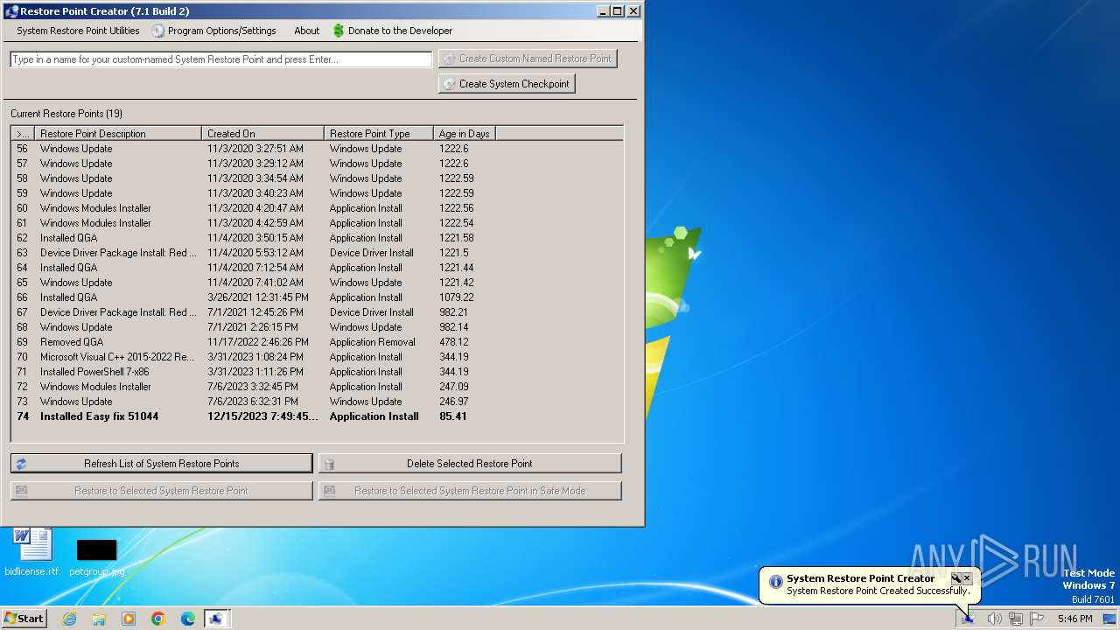Sort by Restore Point Description column
Viewport: 1120px width, 630px height.
[x=118, y=134]
